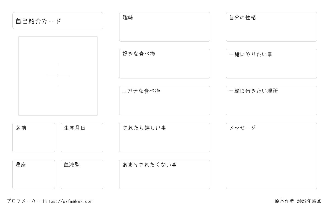Select the 一緒に行きたい場所 field
328x205 pixels.
point(271,101)
